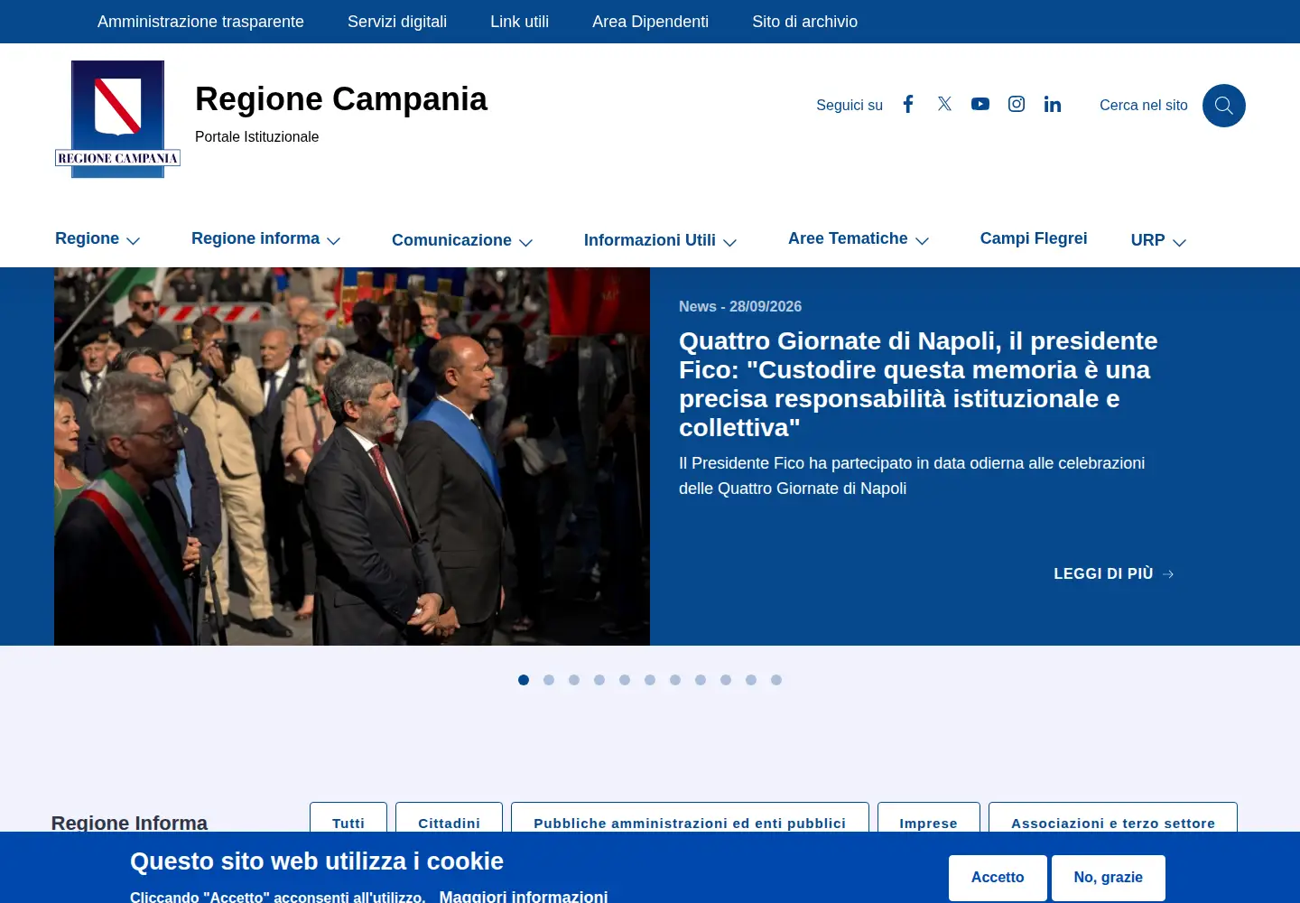
Task: Open Maggiori informazioni cookie link
Action: (524, 896)
